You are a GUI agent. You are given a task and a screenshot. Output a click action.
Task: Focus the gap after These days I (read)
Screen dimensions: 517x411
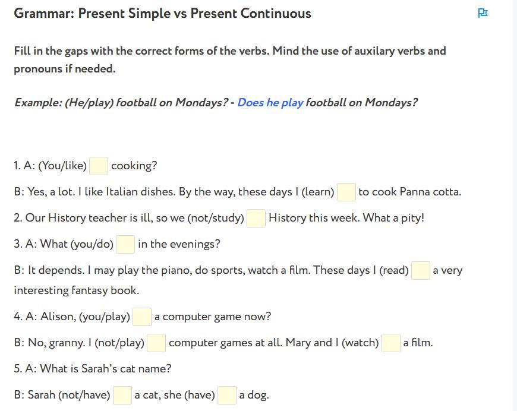(421, 270)
